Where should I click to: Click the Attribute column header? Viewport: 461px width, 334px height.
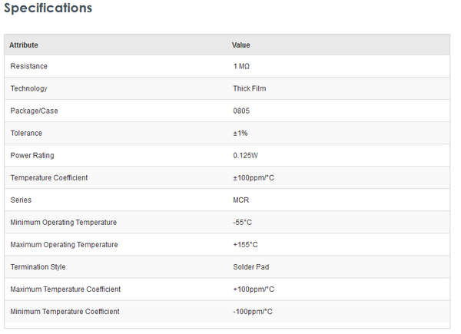24,45
